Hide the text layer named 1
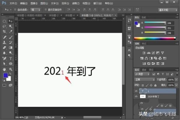Screen dimensions: 180x120 tap(136, 90)
